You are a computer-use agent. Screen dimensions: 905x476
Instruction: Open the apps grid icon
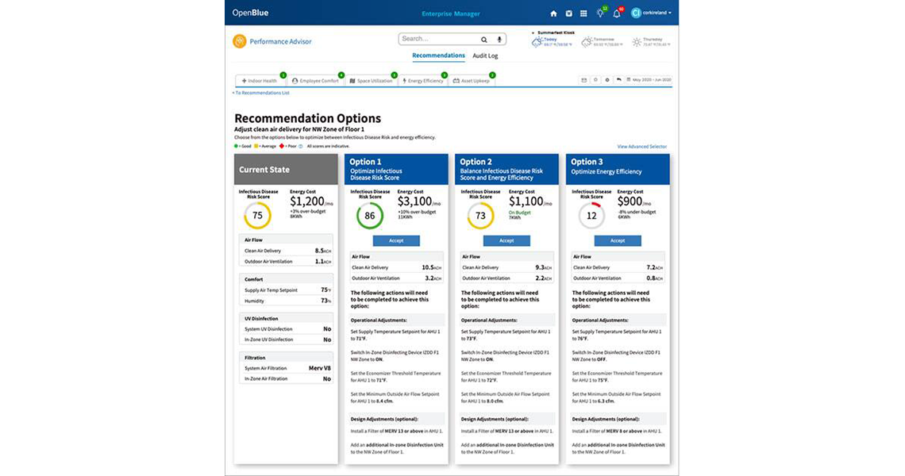click(x=583, y=13)
